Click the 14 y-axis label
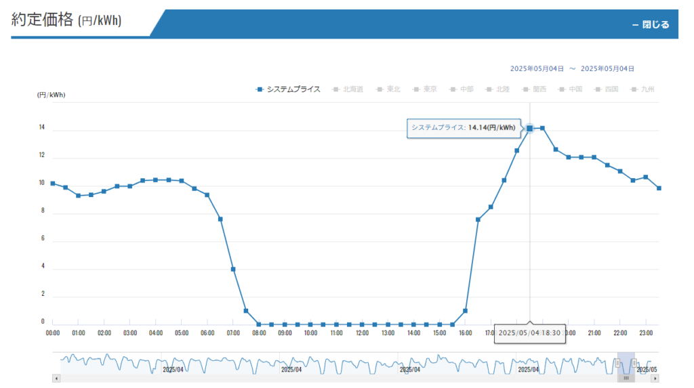 click(42, 127)
